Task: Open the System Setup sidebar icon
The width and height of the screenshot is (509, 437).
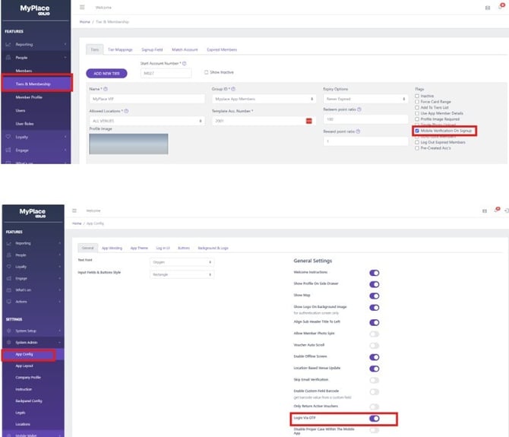Action: coord(8,331)
